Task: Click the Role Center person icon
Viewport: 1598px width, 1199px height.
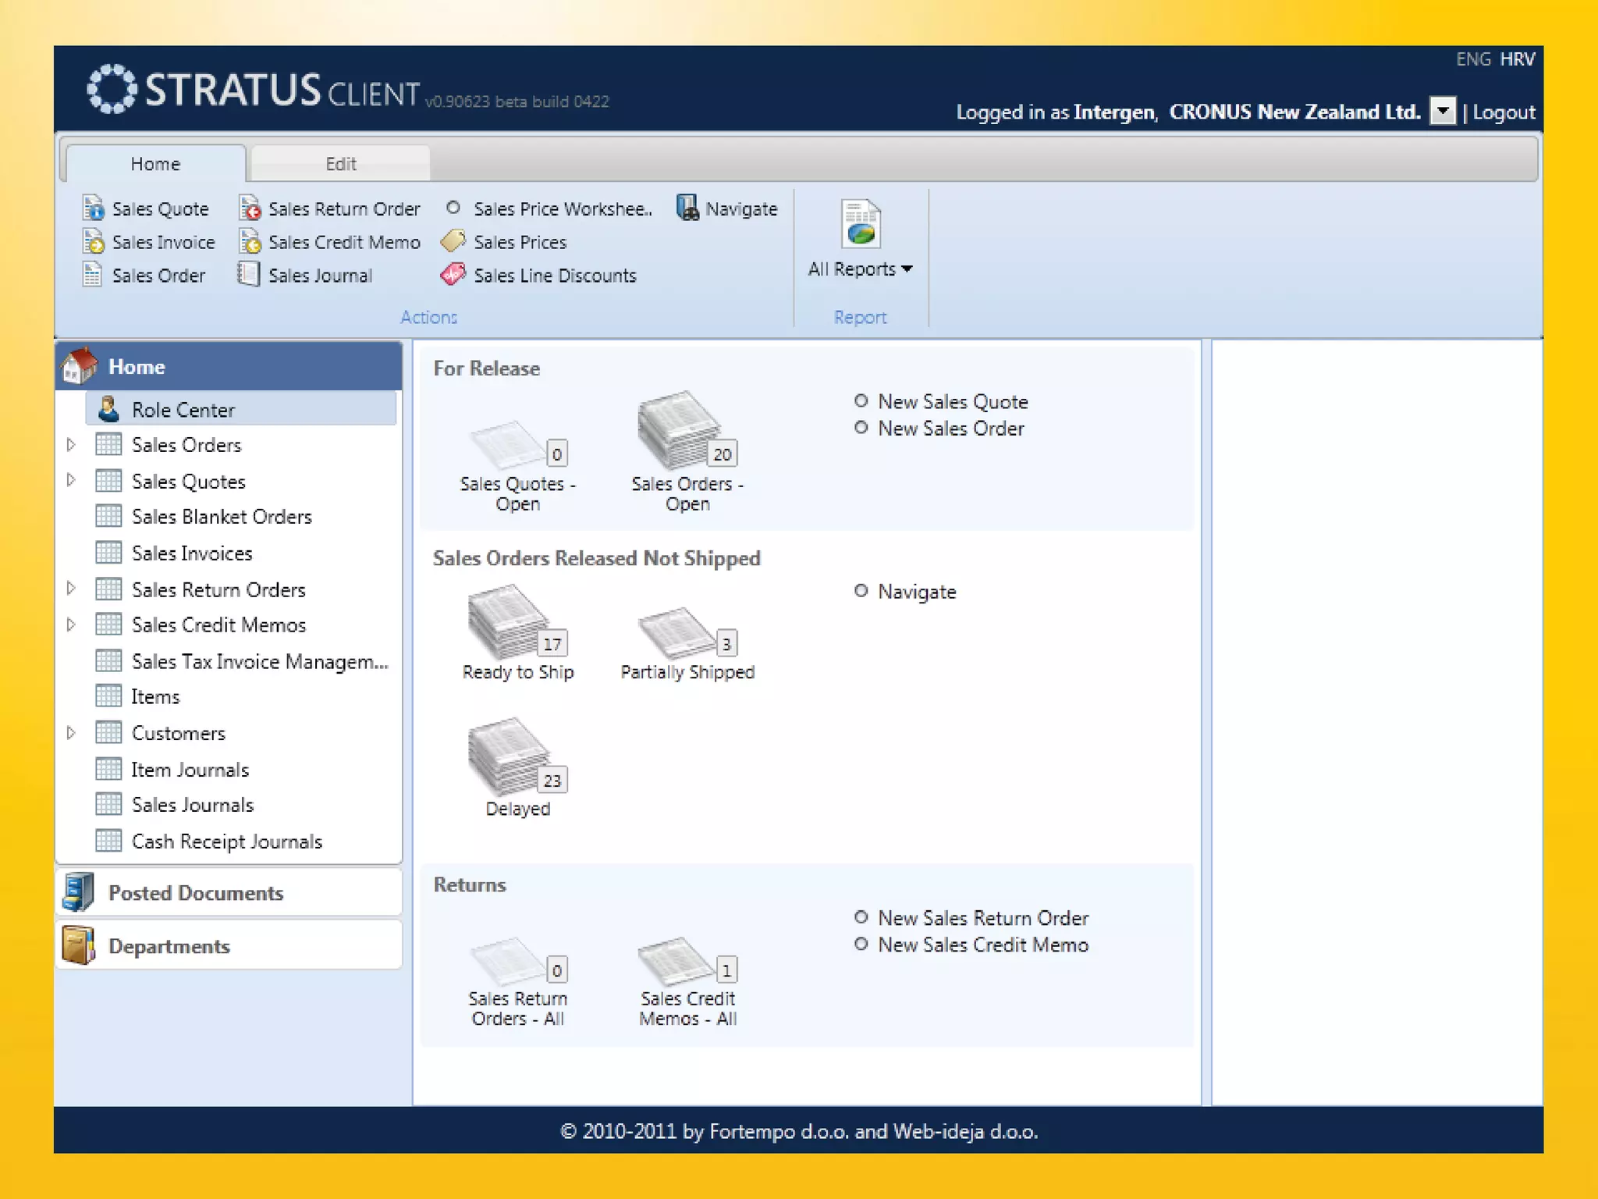Action: click(108, 408)
